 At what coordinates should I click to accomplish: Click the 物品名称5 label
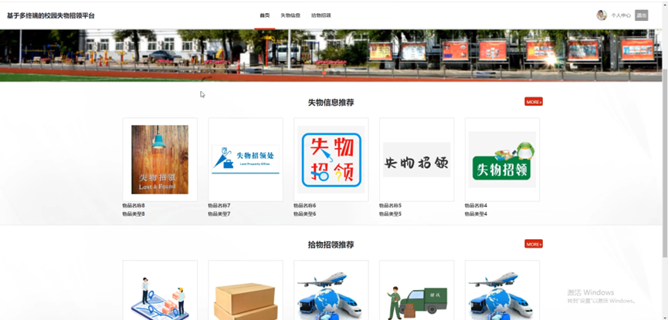[390, 206]
